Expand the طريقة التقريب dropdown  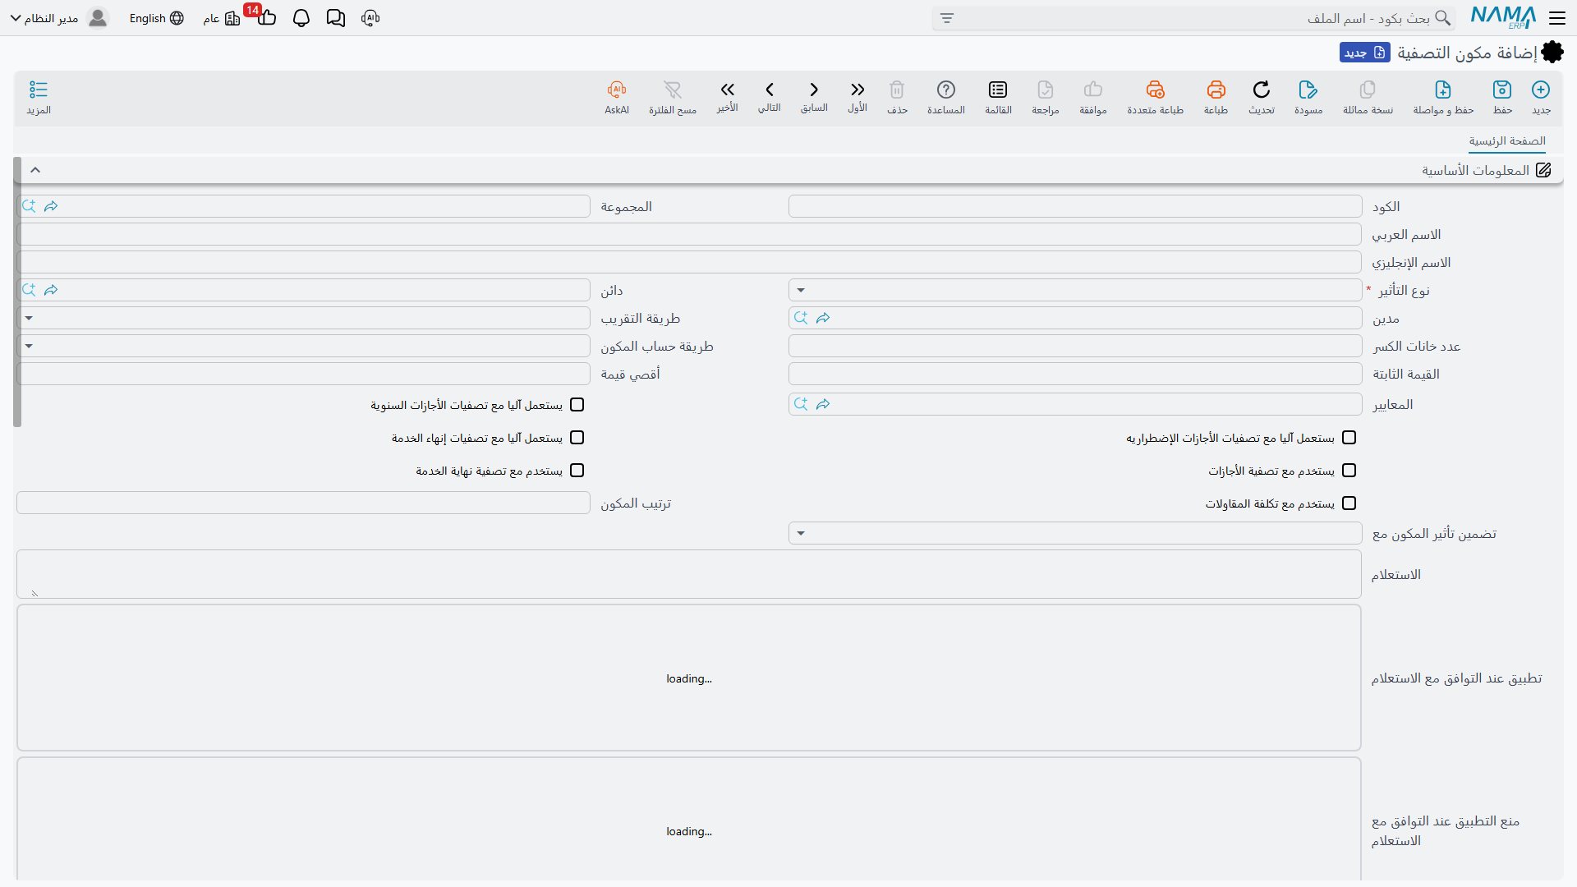pos(303,318)
